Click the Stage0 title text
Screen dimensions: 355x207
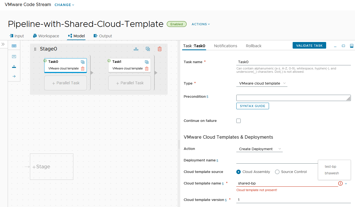(48, 49)
